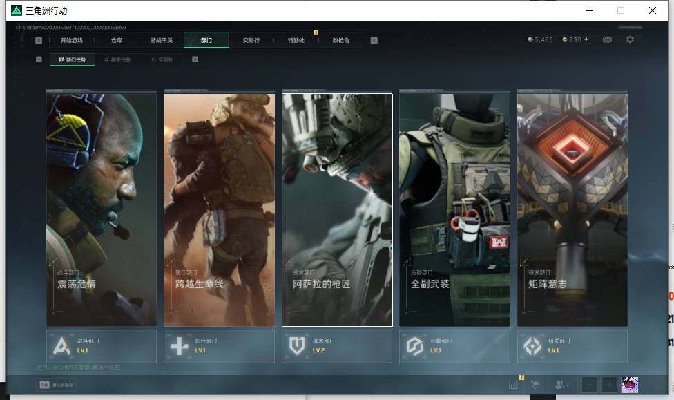
Task: Open the friends list icon
Action: (559, 385)
